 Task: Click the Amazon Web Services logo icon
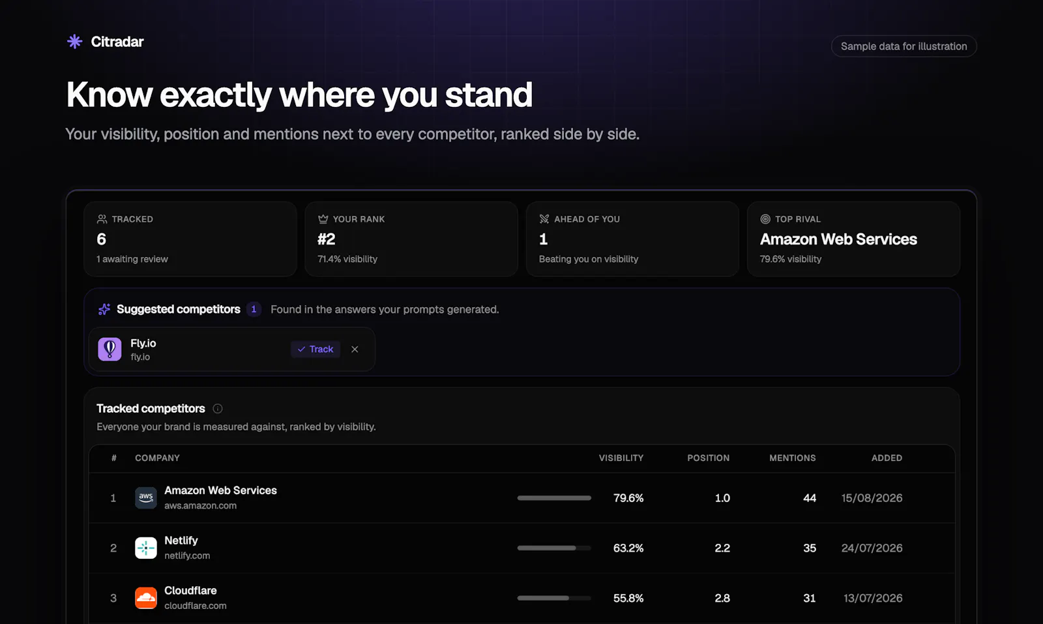click(x=146, y=498)
